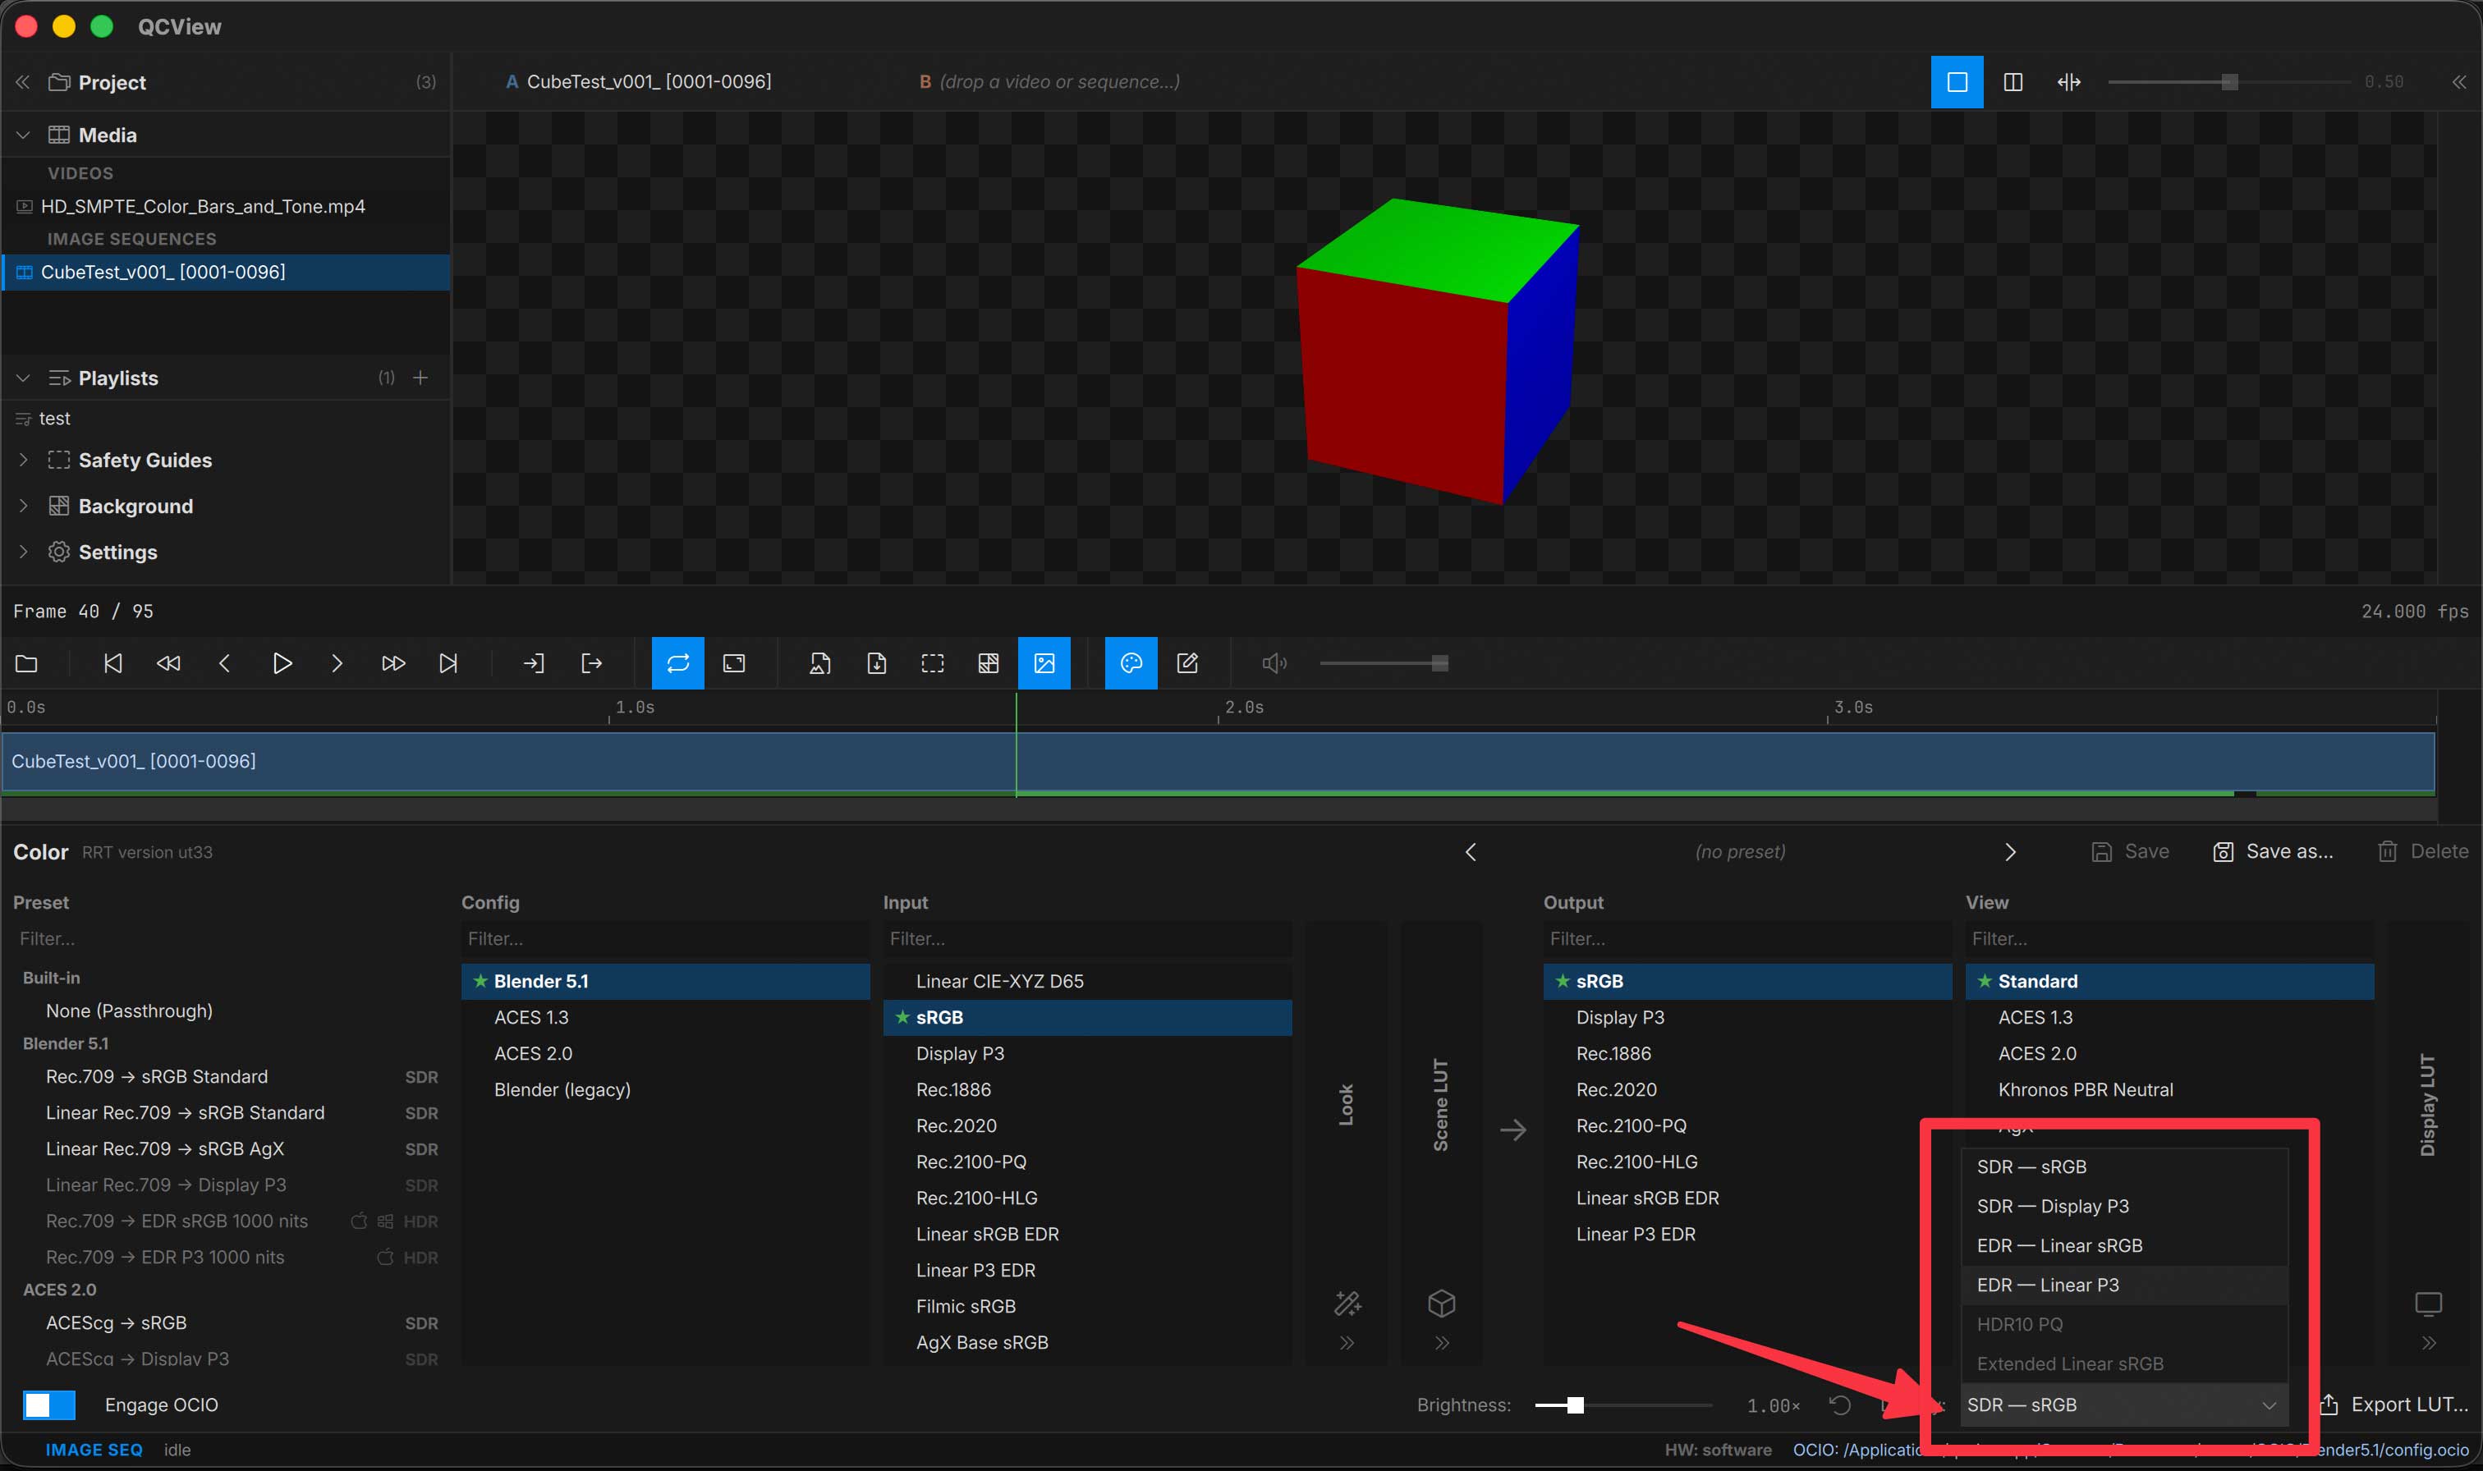Open the annotate pencil tool

[1187, 663]
